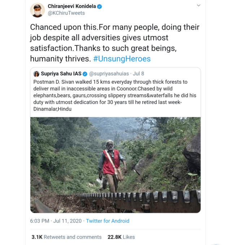
Task: View the 22.8K Likes list
Action: click(121, 237)
